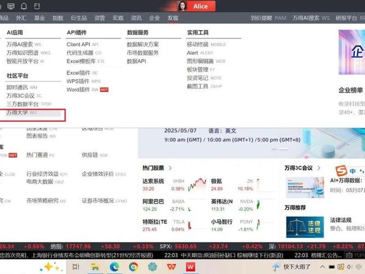Viewport: 365px width, 274px height.
Task: Launch File Explorer from the taskbar
Action: point(95,267)
